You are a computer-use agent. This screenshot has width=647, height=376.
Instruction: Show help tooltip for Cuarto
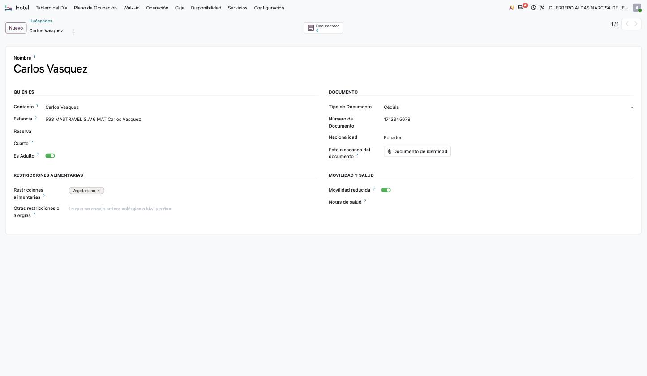[32, 142]
